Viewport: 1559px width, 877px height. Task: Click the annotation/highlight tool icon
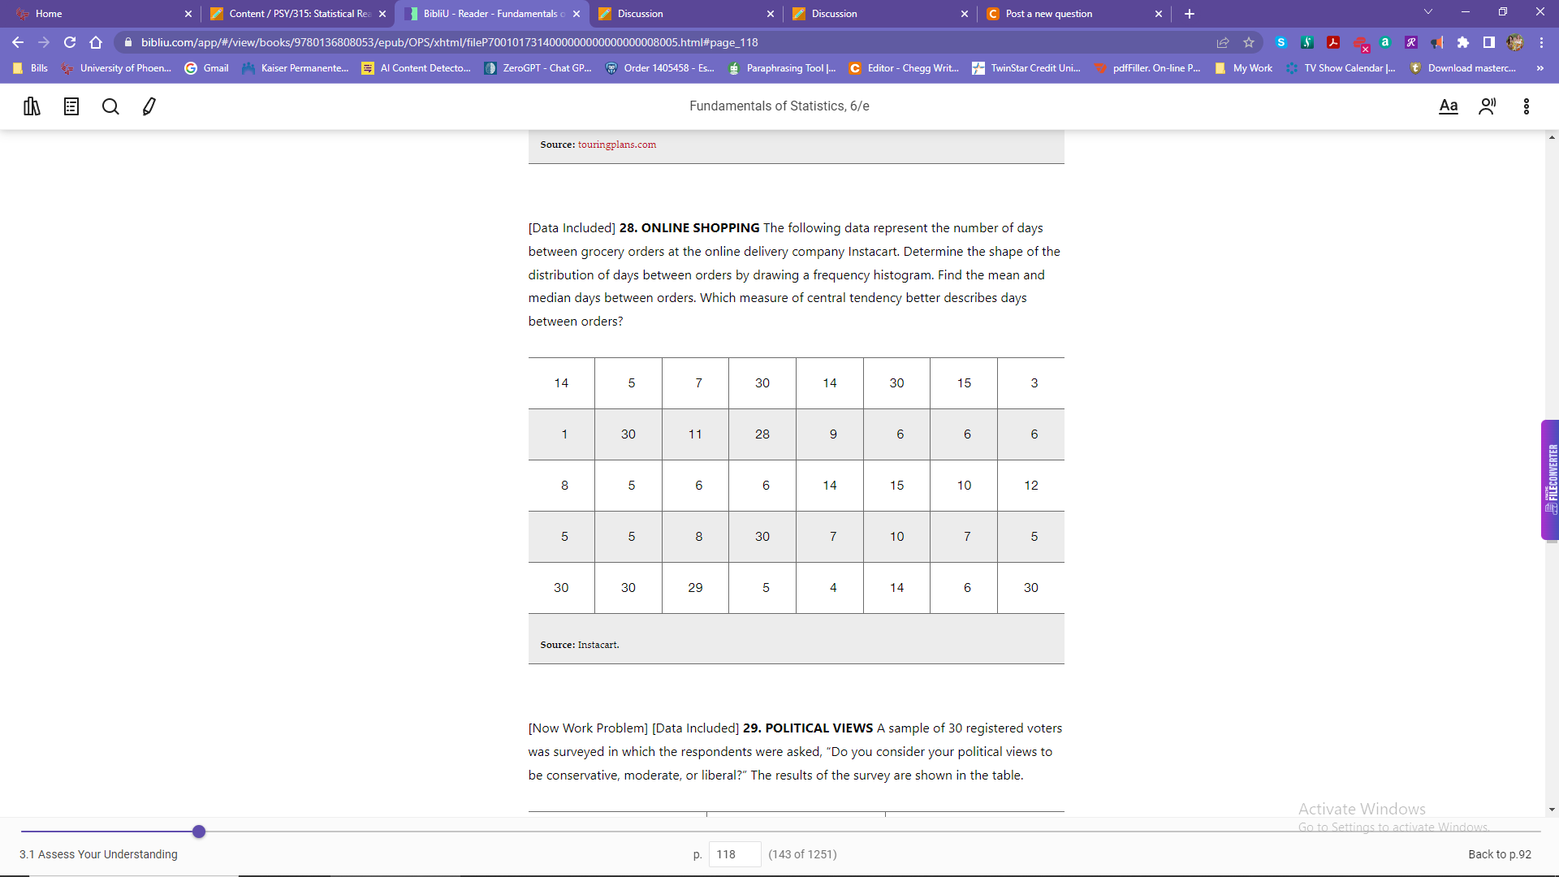tap(149, 106)
